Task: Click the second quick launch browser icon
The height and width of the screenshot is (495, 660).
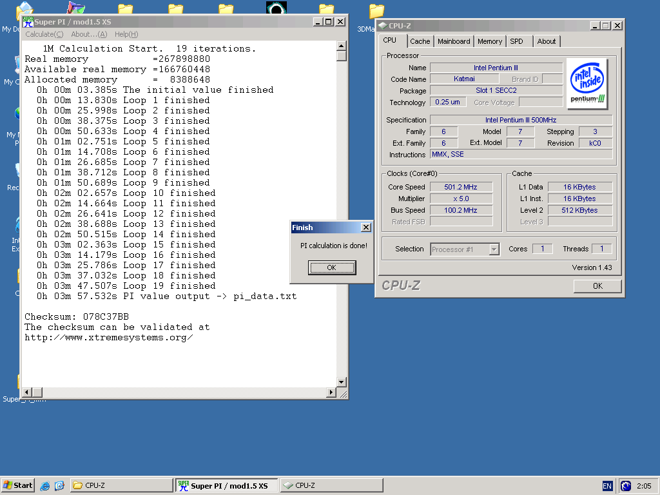Action: 59,486
